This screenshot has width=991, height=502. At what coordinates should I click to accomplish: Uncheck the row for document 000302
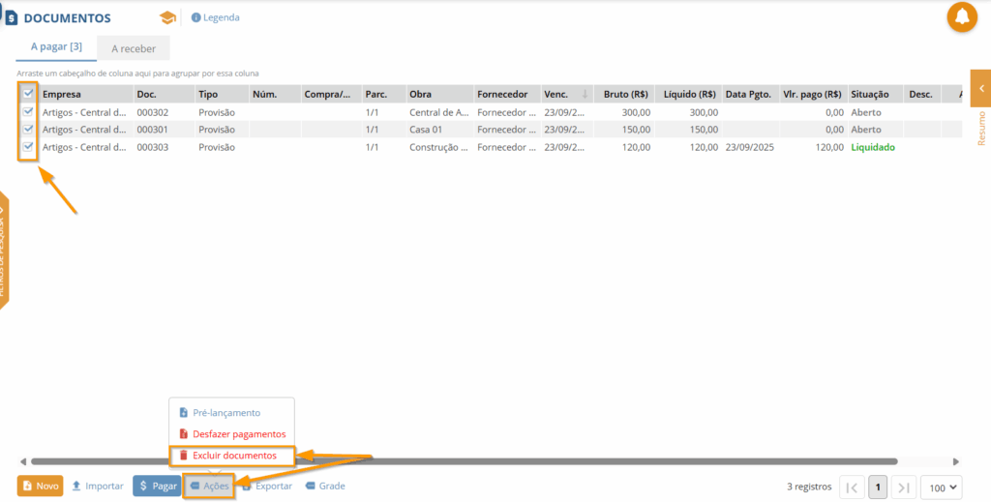pos(28,112)
